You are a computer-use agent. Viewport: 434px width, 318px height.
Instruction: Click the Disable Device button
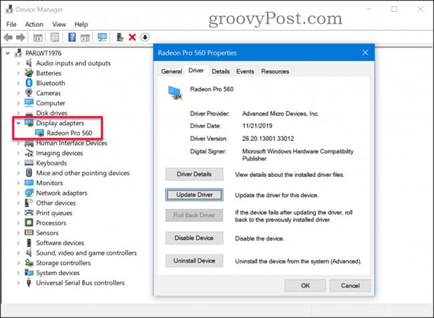[194, 238]
